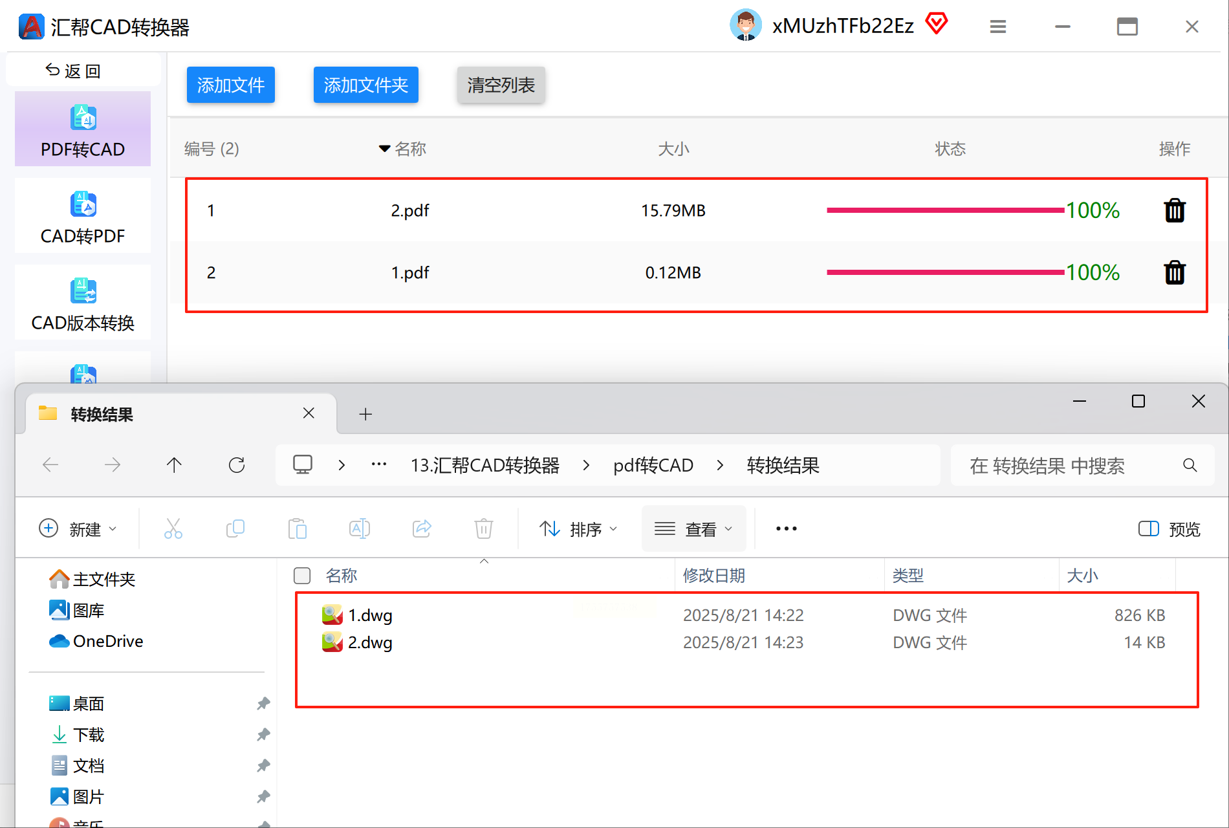This screenshot has height=828, width=1229.
Task: Click the refresh icon in Explorer
Action: (x=237, y=465)
